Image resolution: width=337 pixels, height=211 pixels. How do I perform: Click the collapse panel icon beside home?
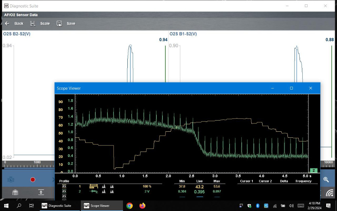[41, 192]
